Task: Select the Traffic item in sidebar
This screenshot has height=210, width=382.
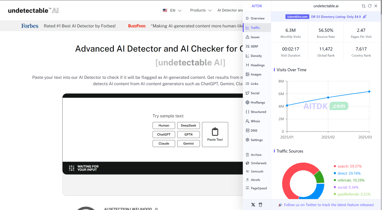Action: [257, 28]
